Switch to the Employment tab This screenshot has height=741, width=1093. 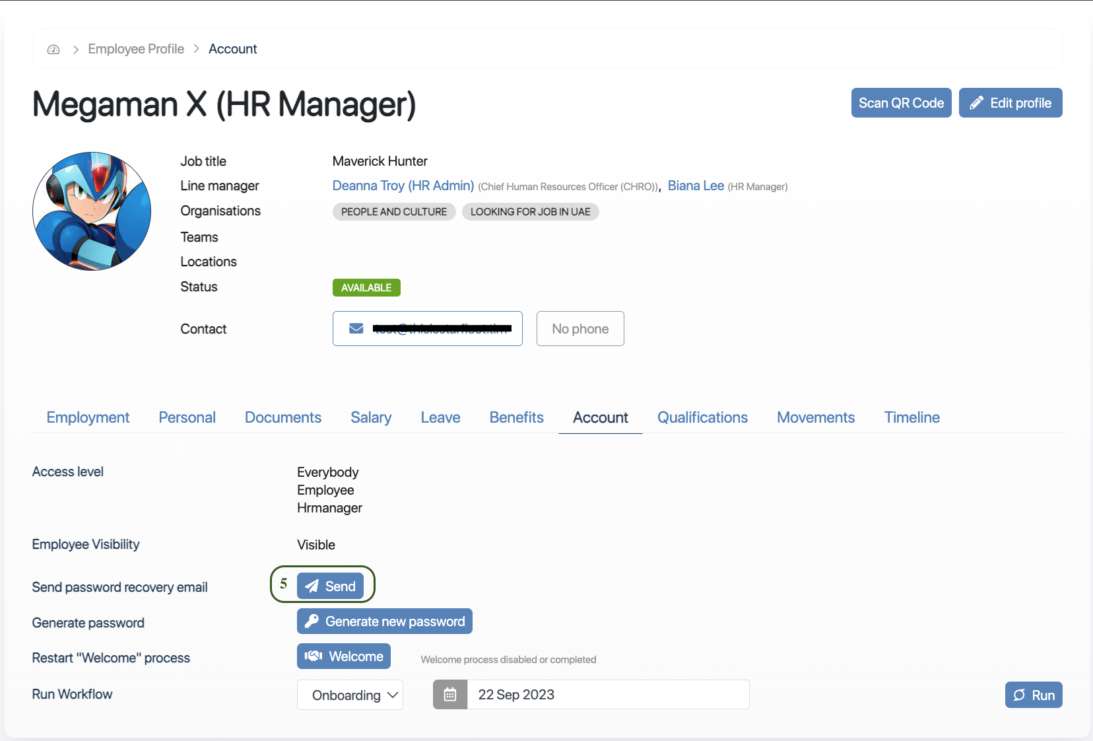[x=88, y=417]
